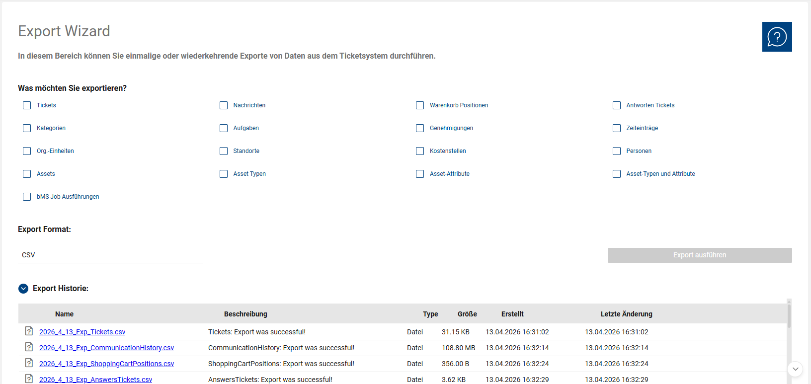This screenshot has width=811, height=384.
Task: Click Erstellt value 13.04.2026 16:32:24
Action: (517, 364)
